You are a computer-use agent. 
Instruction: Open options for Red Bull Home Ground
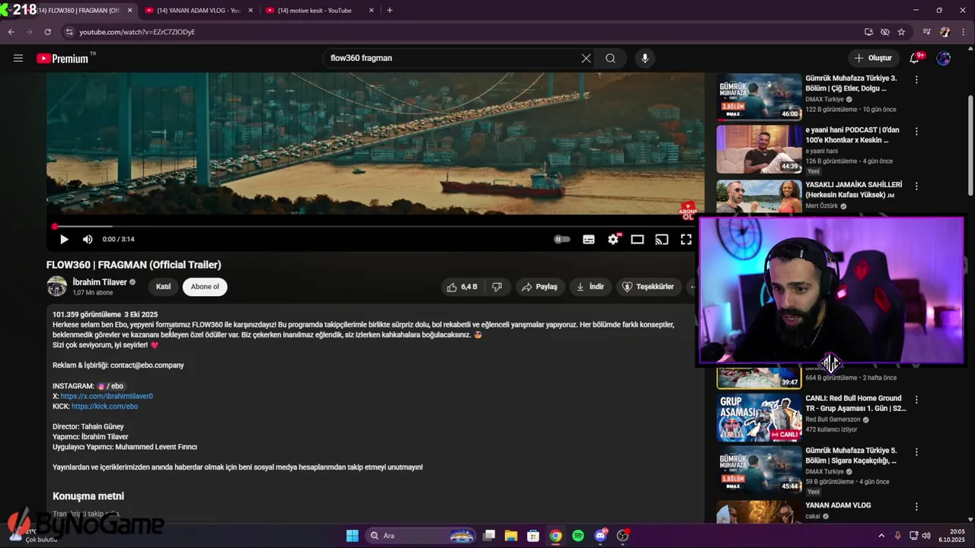click(916, 400)
